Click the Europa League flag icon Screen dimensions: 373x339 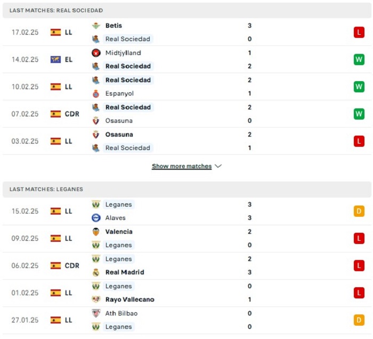coord(55,59)
